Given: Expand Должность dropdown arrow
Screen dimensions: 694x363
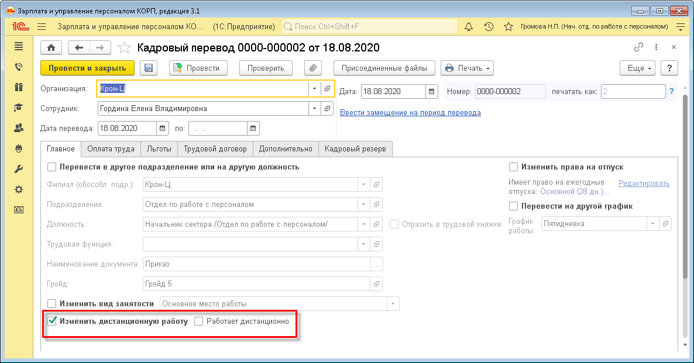Looking at the screenshot, I should (x=364, y=224).
